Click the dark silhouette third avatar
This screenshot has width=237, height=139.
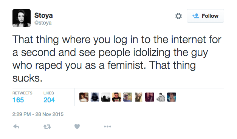(x=106, y=97)
